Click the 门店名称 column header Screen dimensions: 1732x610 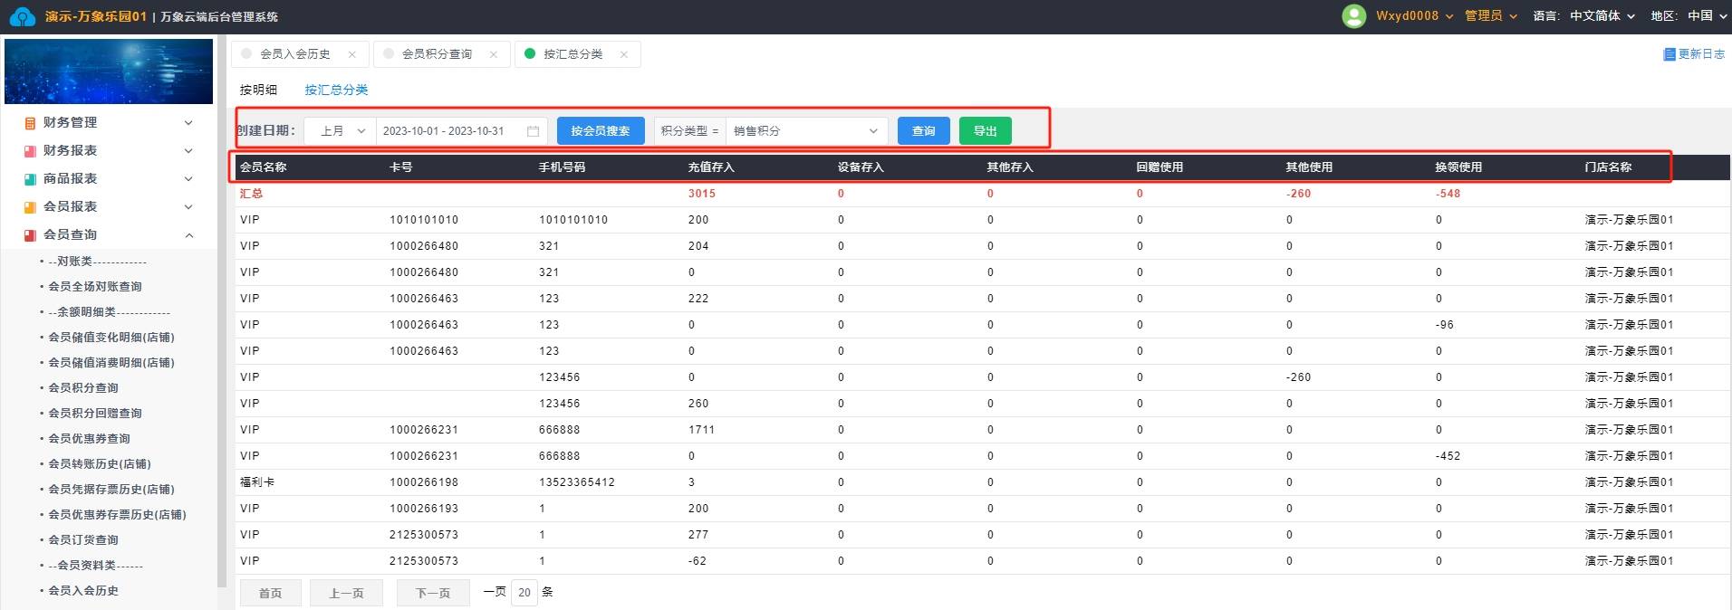[1608, 167]
